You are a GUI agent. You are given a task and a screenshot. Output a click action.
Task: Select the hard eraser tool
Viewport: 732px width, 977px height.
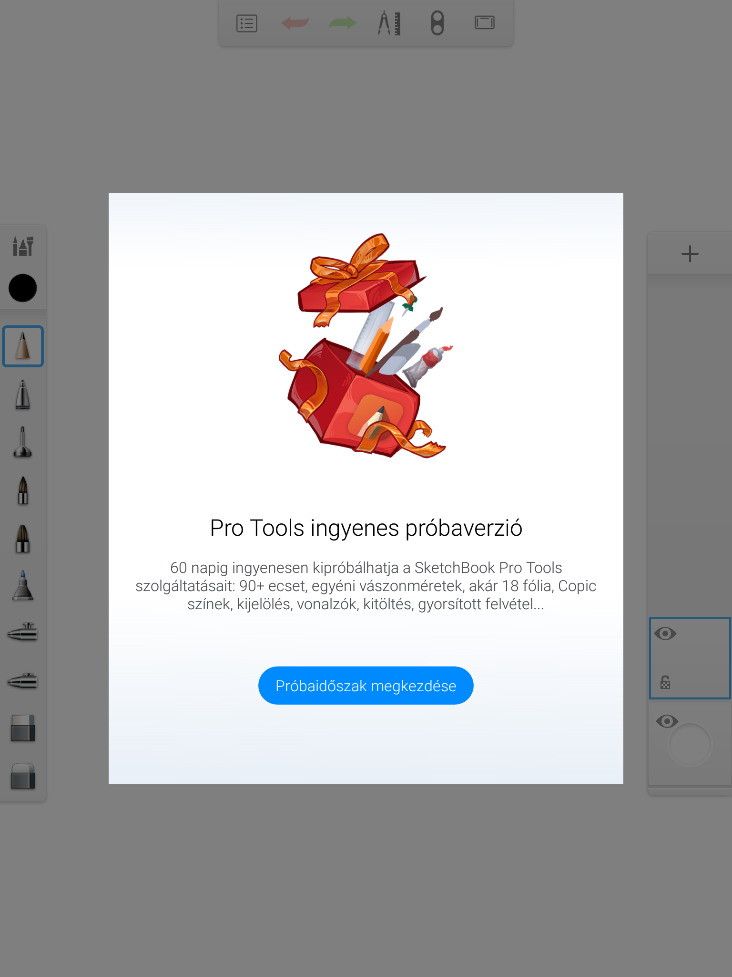pos(23,728)
